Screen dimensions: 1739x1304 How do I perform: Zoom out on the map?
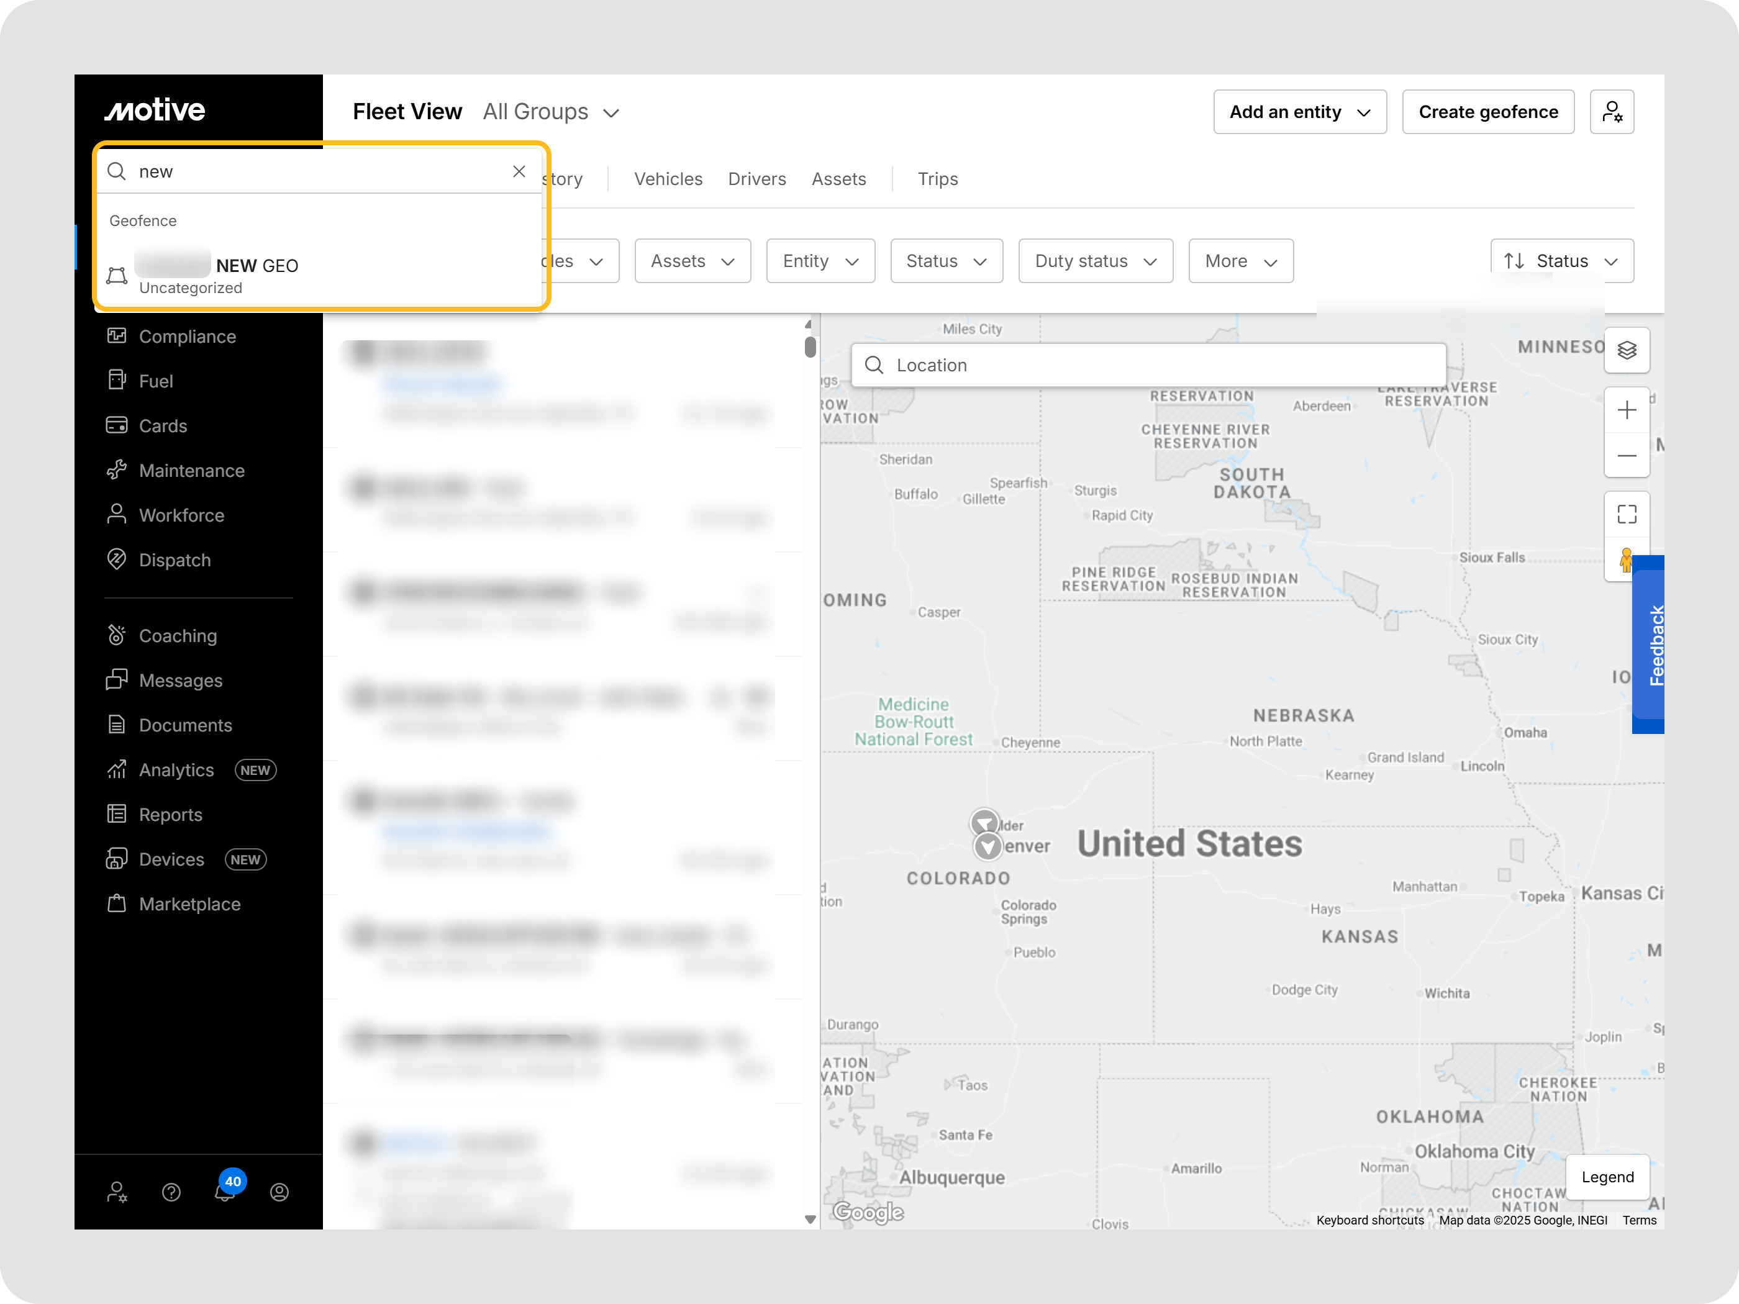pyautogui.click(x=1626, y=455)
